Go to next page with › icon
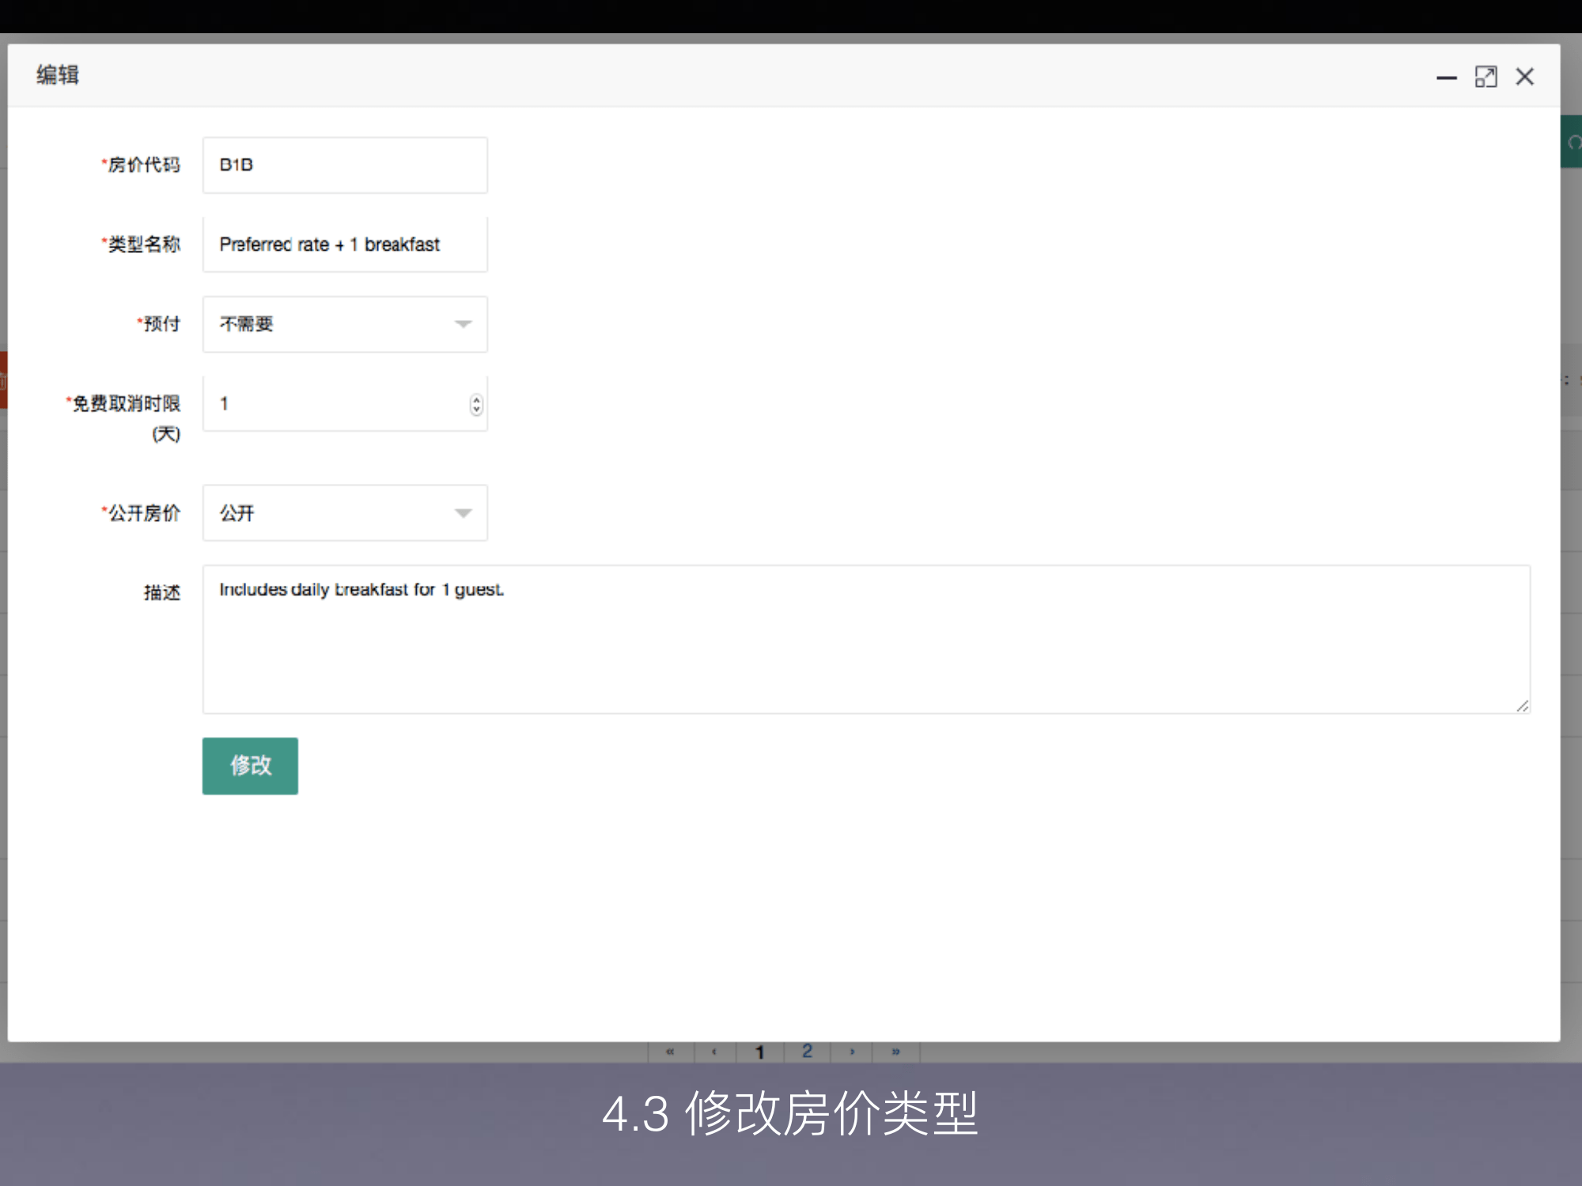The height and width of the screenshot is (1186, 1582). pos(852,1052)
